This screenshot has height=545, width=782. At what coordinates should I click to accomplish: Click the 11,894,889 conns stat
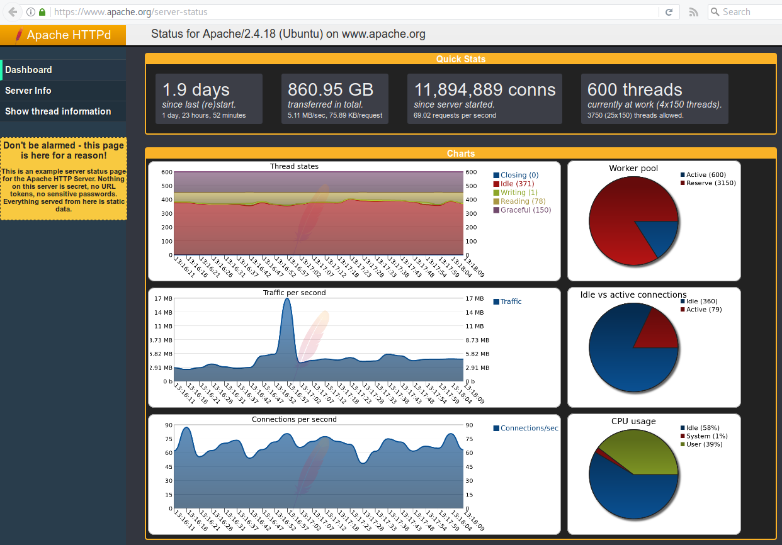[485, 99]
